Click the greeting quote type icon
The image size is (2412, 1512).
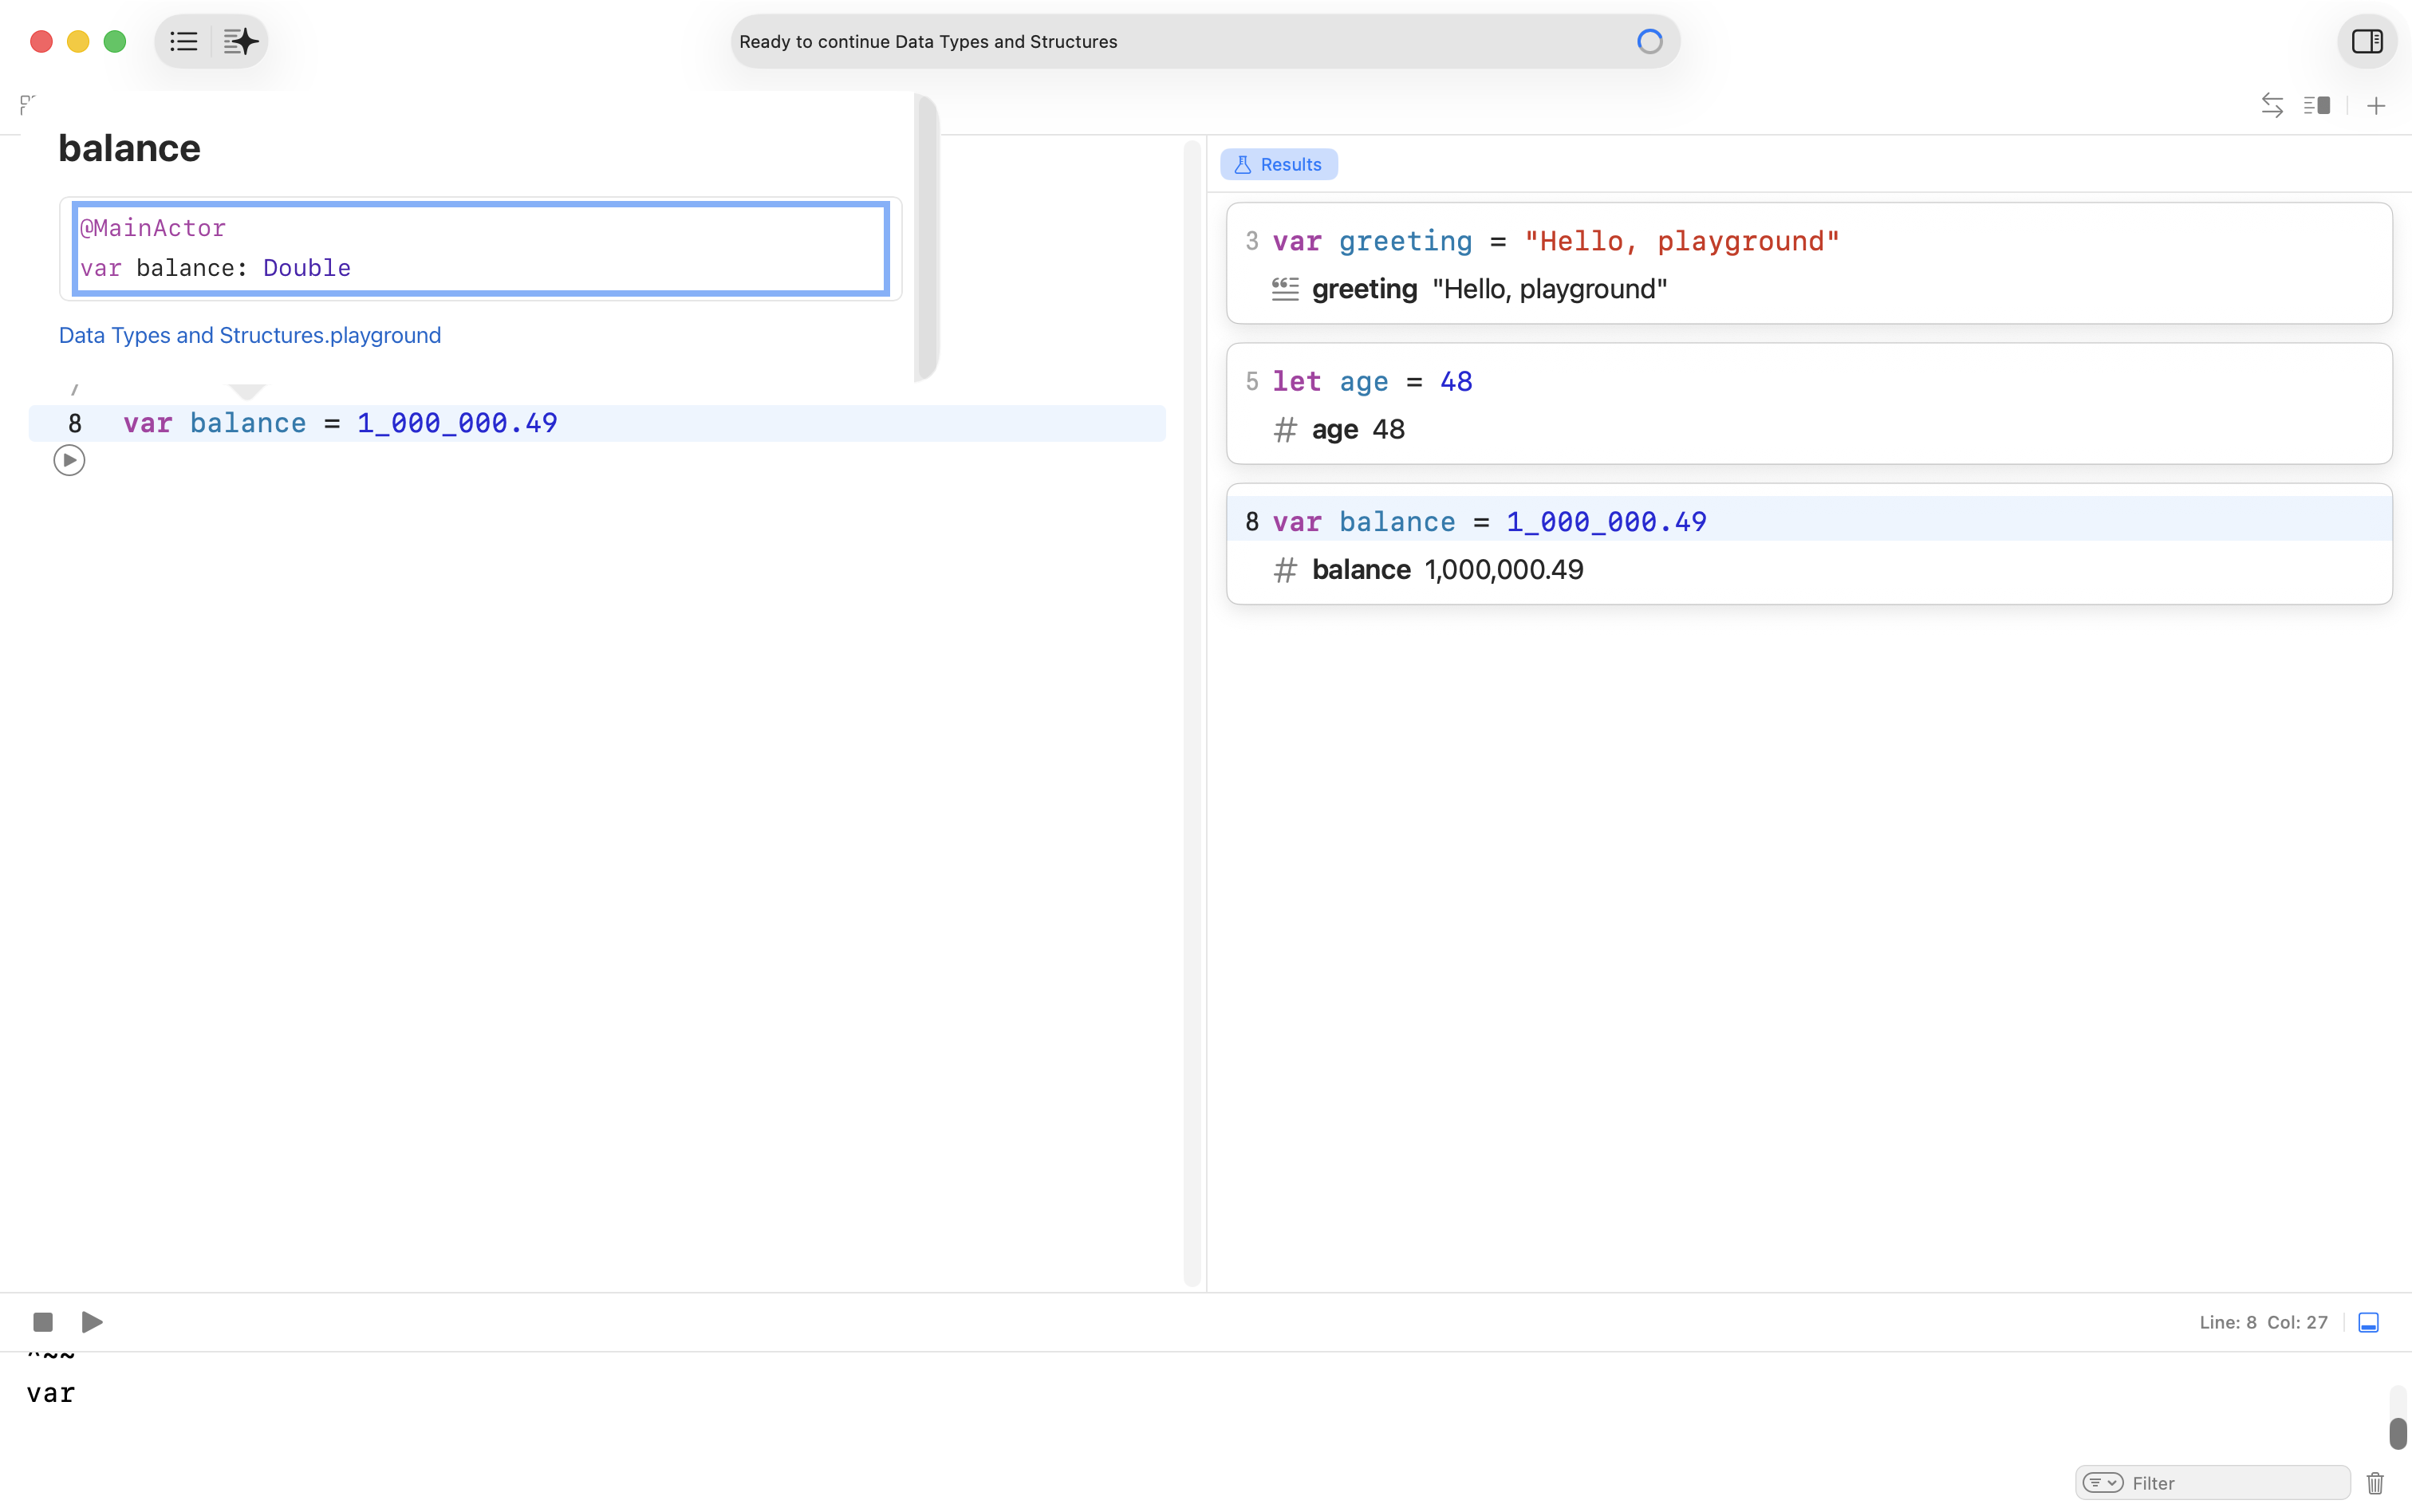pyautogui.click(x=1285, y=289)
